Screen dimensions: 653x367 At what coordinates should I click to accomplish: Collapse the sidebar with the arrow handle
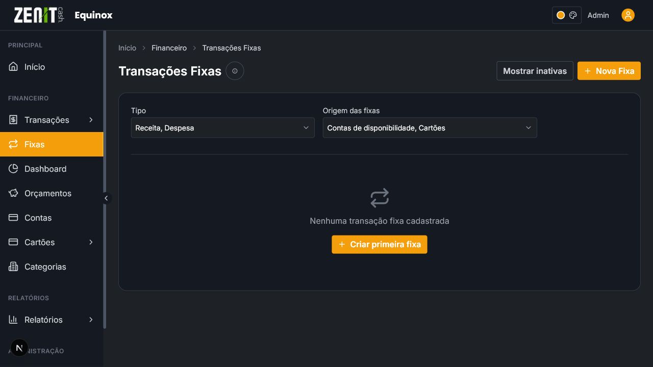[106, 198]
